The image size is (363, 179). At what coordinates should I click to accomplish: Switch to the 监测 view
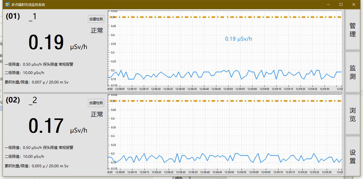(353, 72)
